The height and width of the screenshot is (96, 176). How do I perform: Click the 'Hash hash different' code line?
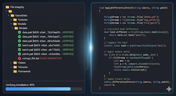[x=136, y=32]
